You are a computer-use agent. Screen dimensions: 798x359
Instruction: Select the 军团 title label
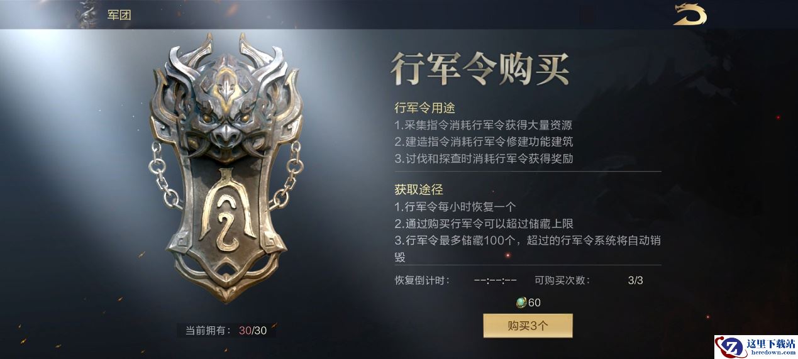(119, 15)
